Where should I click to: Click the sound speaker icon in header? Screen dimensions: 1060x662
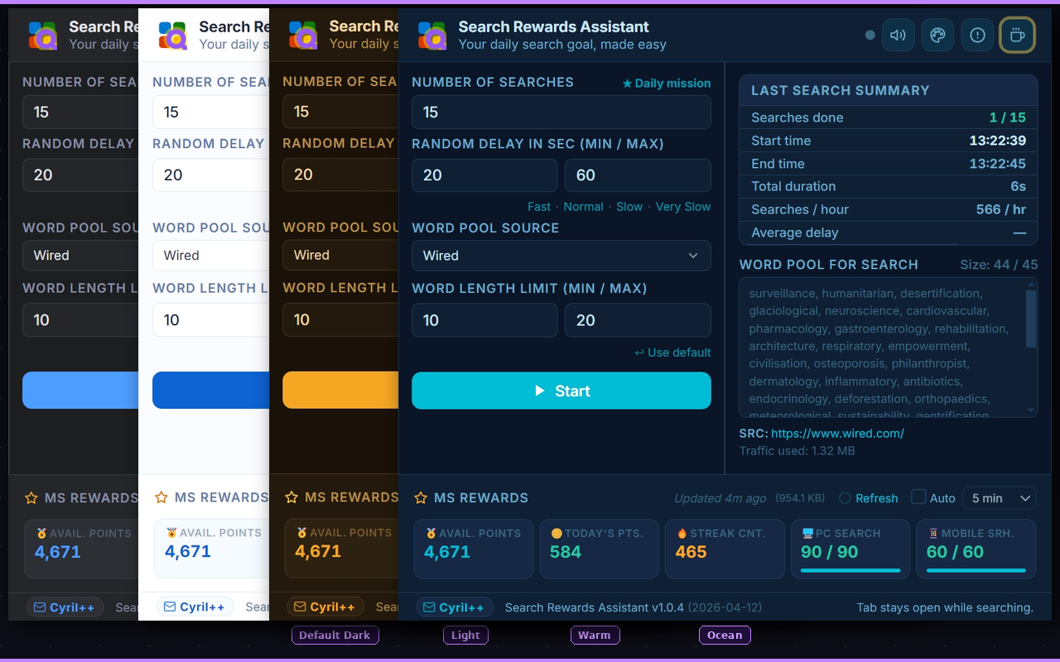click(898, 36)
